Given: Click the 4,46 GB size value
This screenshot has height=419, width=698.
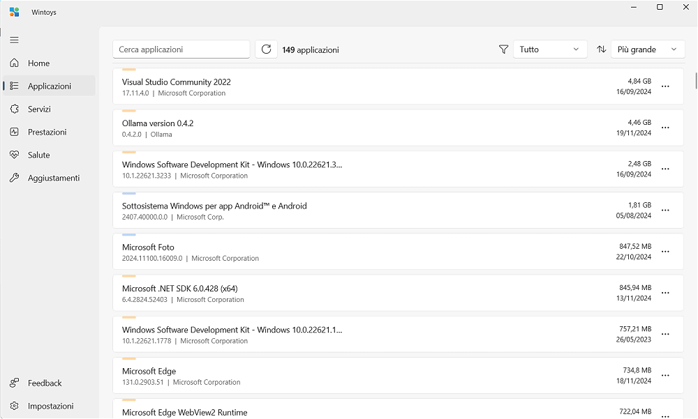Looking at the screenshot, I should pos(639,122).
